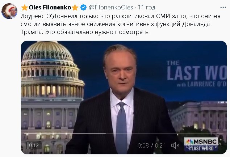Click the gold star after Filonenko's name

75,7
